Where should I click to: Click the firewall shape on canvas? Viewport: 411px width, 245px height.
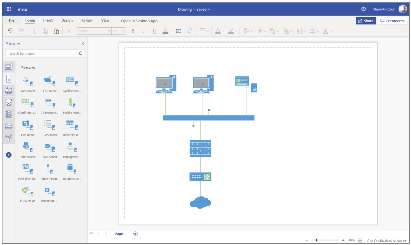200,148
